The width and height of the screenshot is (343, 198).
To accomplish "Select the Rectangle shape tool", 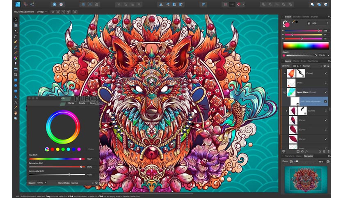I will [16, 80].
